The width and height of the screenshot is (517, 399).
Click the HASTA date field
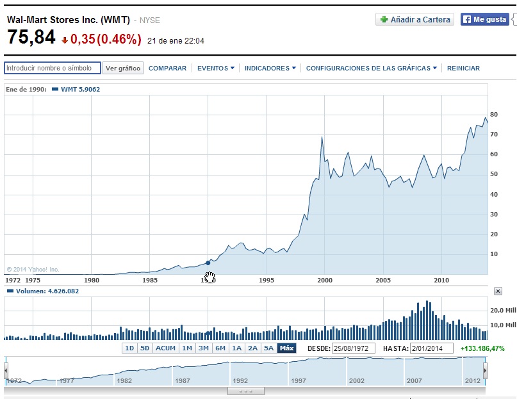tap(432, 348)
